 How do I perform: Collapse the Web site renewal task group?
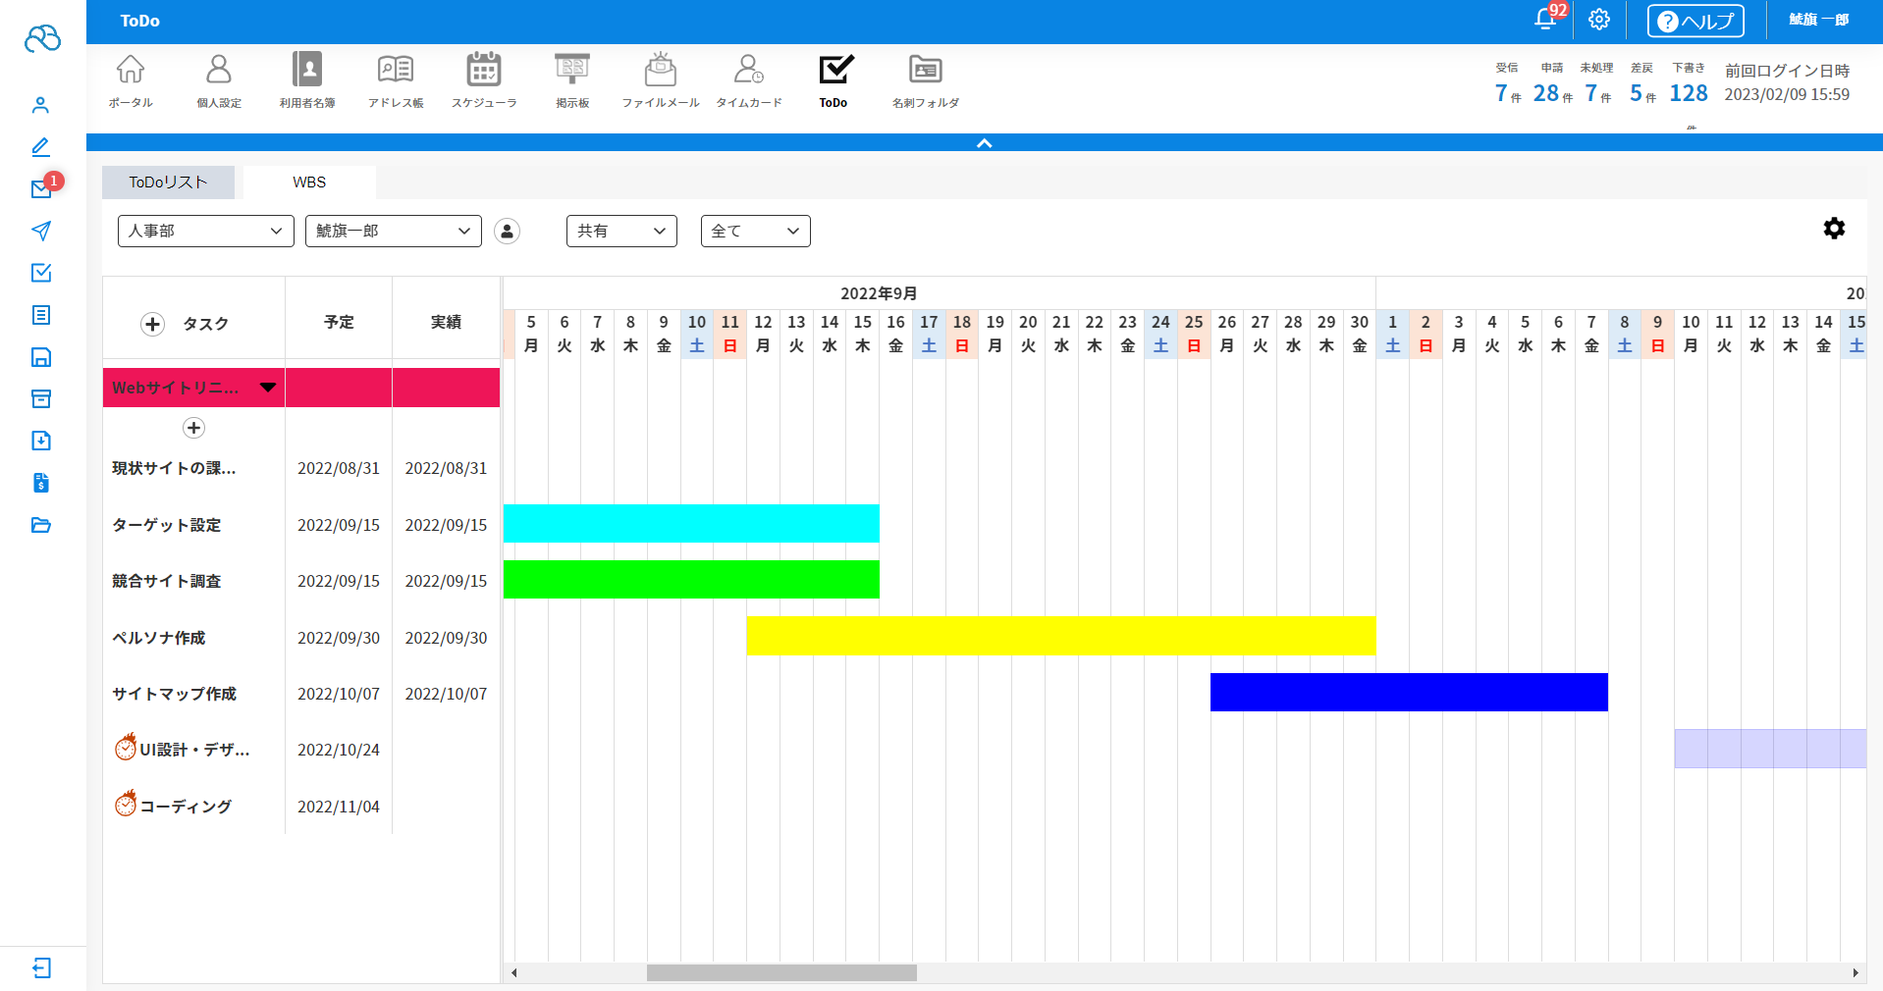[x=268, y=388]
